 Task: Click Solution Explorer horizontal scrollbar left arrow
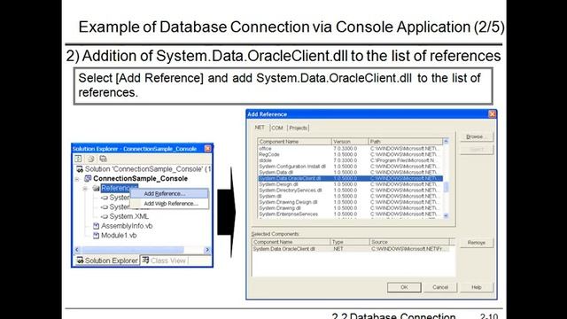click(x=77, y=250)
